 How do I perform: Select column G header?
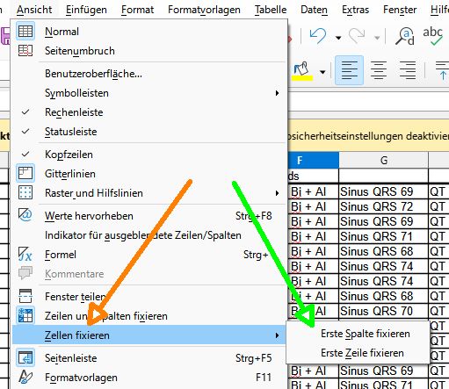[383, 161]
